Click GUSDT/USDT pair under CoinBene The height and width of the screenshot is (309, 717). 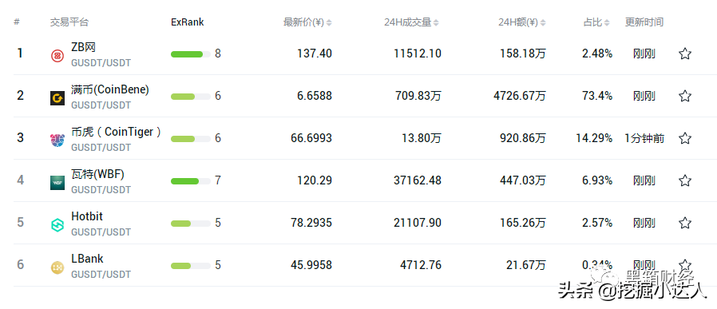(101, 105)
